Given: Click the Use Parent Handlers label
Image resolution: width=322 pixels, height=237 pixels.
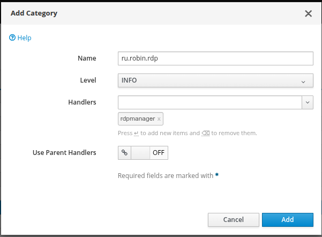Looking at the screenshot, I should 64,153.
